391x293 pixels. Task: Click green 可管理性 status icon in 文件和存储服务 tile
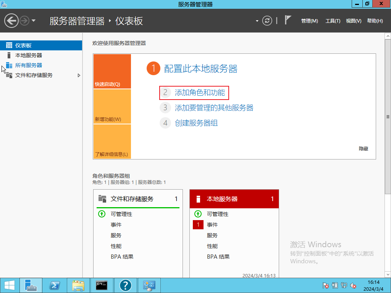coord(102,214)
